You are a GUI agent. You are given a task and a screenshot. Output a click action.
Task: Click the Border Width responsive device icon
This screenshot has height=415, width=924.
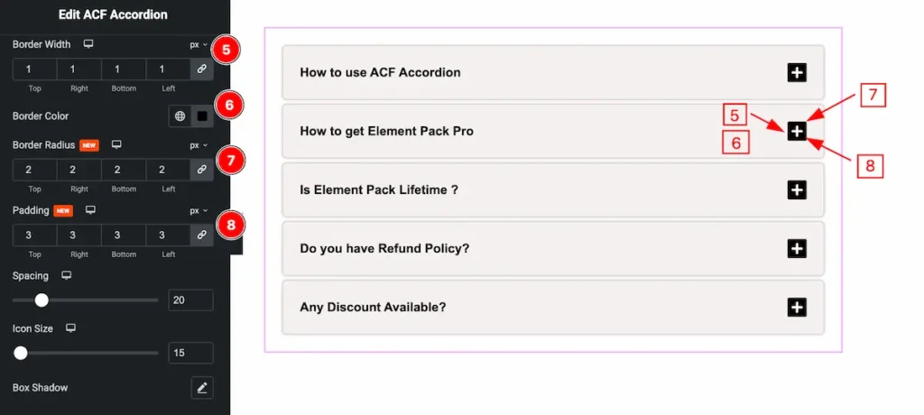[88, 43]
